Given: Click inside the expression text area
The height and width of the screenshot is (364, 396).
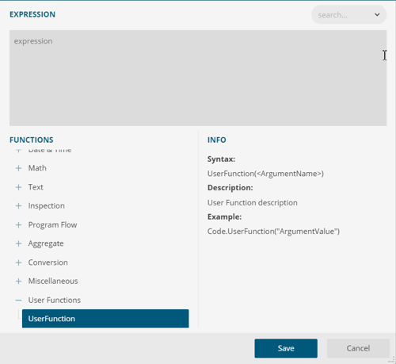Looking at the screenshot, I should tap(198, 78).
